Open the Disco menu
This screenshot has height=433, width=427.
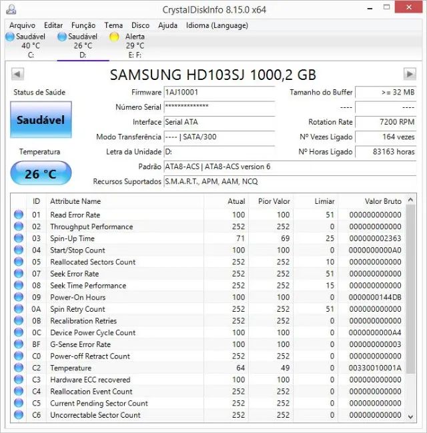(140, 25)
